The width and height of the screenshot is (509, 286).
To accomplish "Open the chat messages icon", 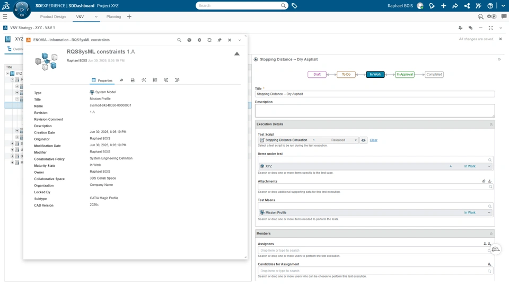I will 504,16.
